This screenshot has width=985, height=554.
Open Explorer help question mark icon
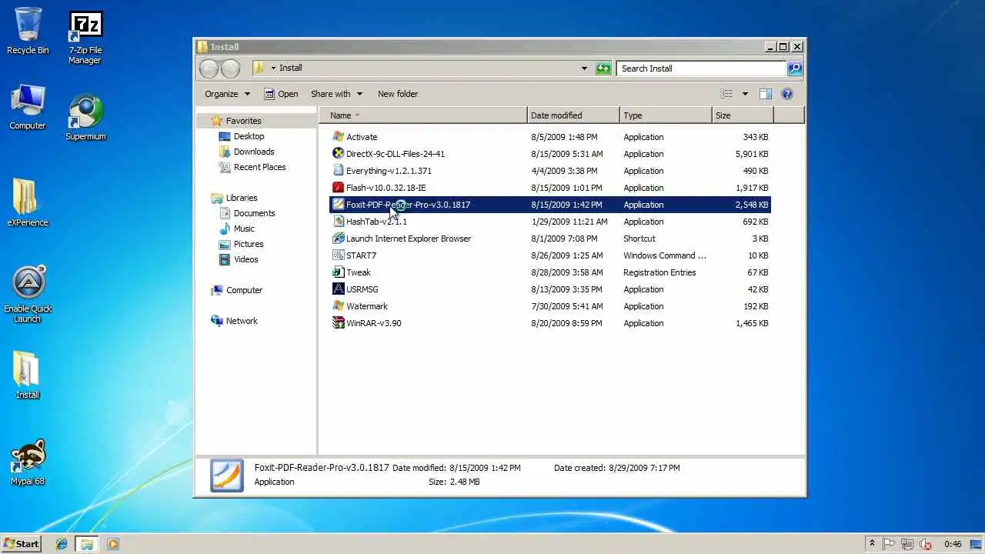pos(786,94)
